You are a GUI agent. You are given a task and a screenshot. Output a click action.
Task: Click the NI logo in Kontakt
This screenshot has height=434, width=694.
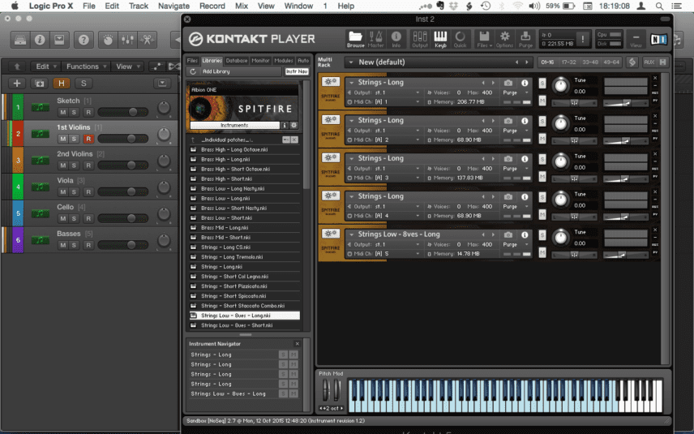[658, 40]
